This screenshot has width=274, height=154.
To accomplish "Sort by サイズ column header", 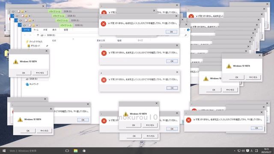I will point(140,41).
